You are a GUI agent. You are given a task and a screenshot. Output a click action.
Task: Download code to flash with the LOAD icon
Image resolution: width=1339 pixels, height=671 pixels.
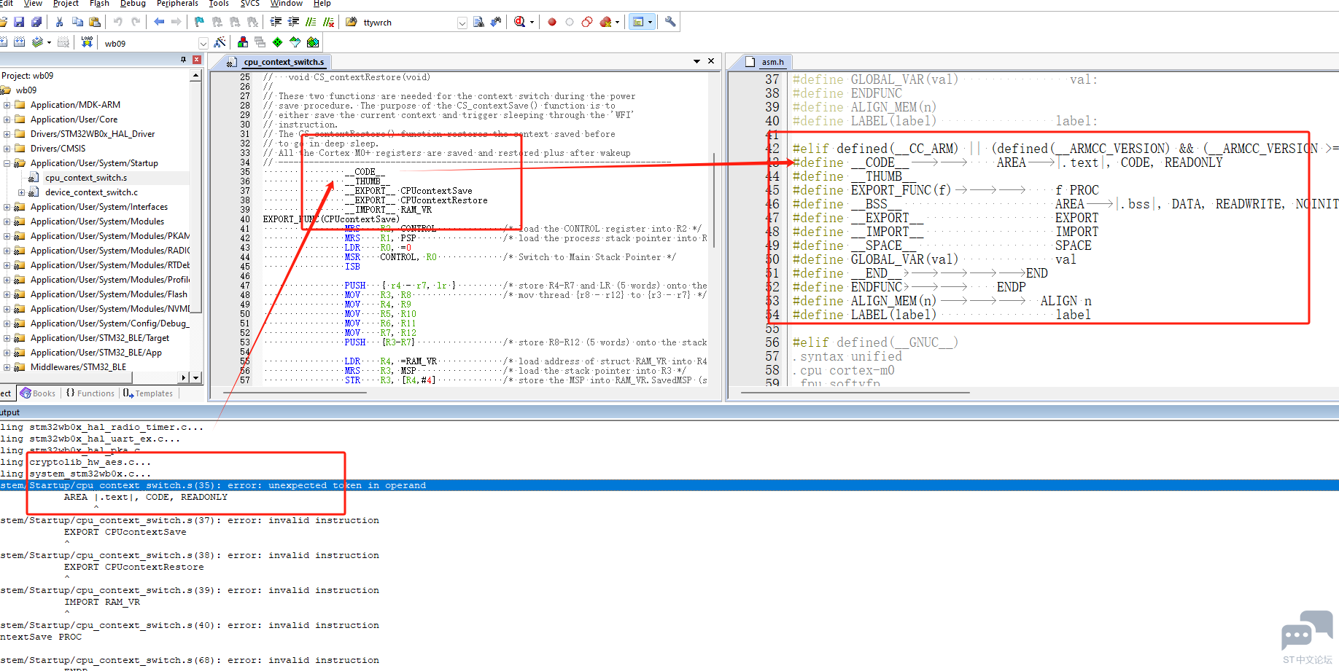(87, 42)
